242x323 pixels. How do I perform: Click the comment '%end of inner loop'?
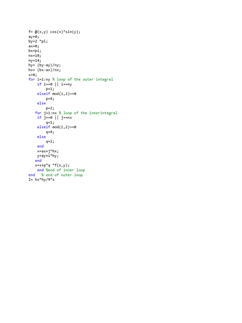65,170
